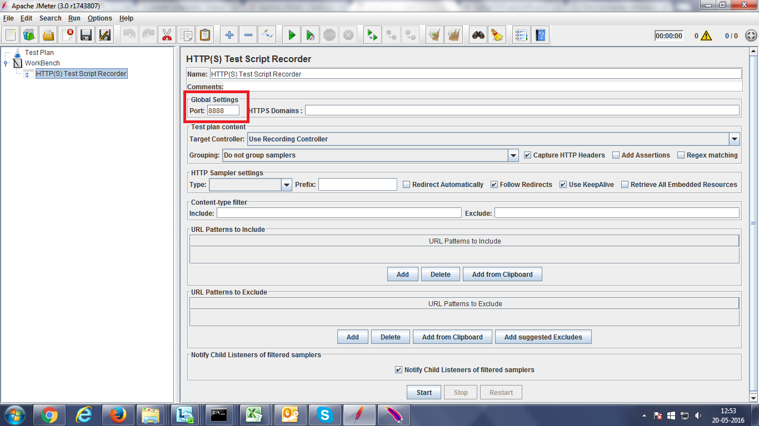Collapse all nodes with minus icon
Image resolution: width=759 pixels, height=426 pixels.
click(x=248, y=35)
